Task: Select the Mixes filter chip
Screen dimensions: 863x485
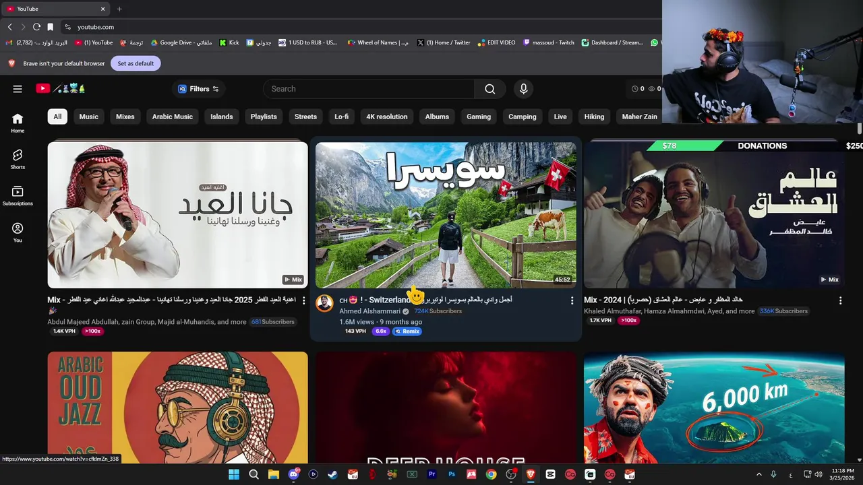Action: pyautogui.click(x=125, y=117)
